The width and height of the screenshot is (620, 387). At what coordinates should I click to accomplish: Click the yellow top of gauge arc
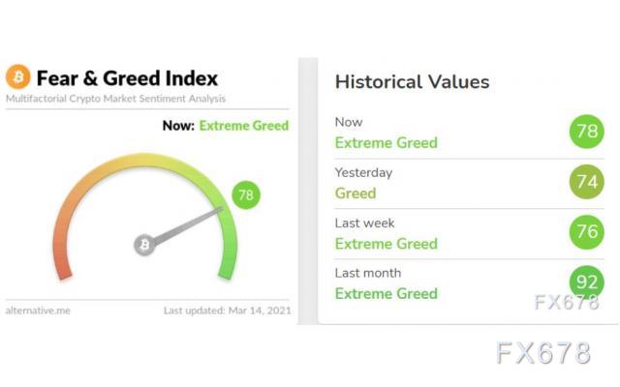click(145, 161)
